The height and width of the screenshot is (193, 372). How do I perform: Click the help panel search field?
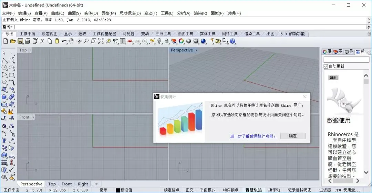tap(347, 59)
